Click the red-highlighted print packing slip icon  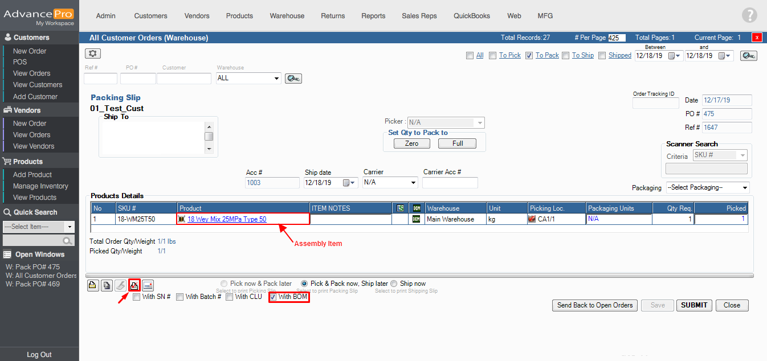point(134,285)
